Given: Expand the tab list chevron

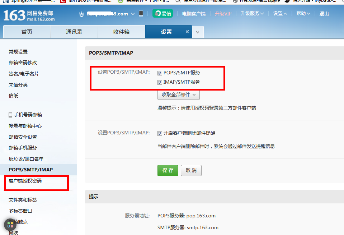Looking at the screenshot, I should [198, 32].
